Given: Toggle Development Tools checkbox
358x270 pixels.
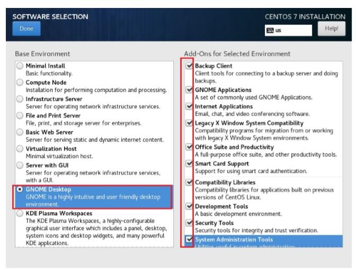Looking at the screenshot, I should click(x=190, y=206).
